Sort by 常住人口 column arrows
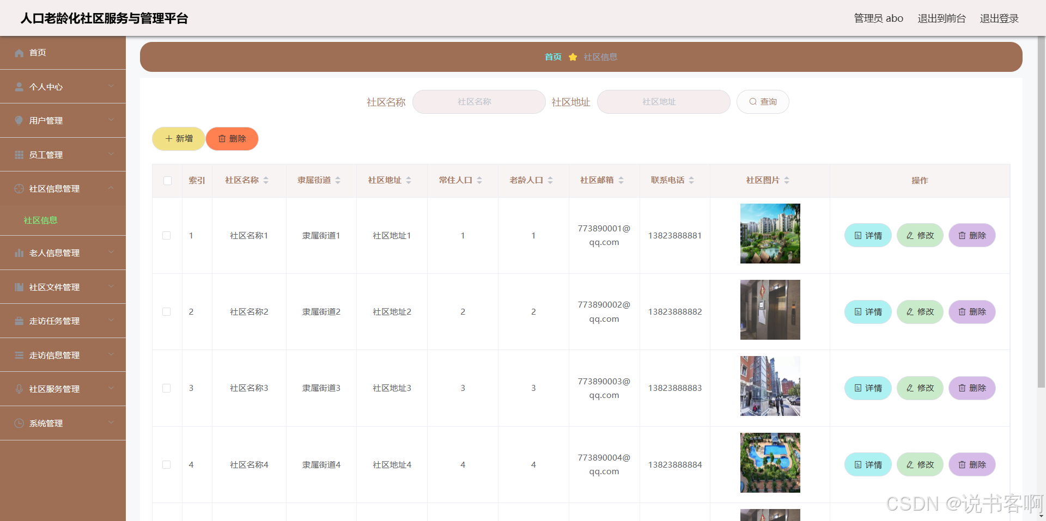 pos(479,180)
